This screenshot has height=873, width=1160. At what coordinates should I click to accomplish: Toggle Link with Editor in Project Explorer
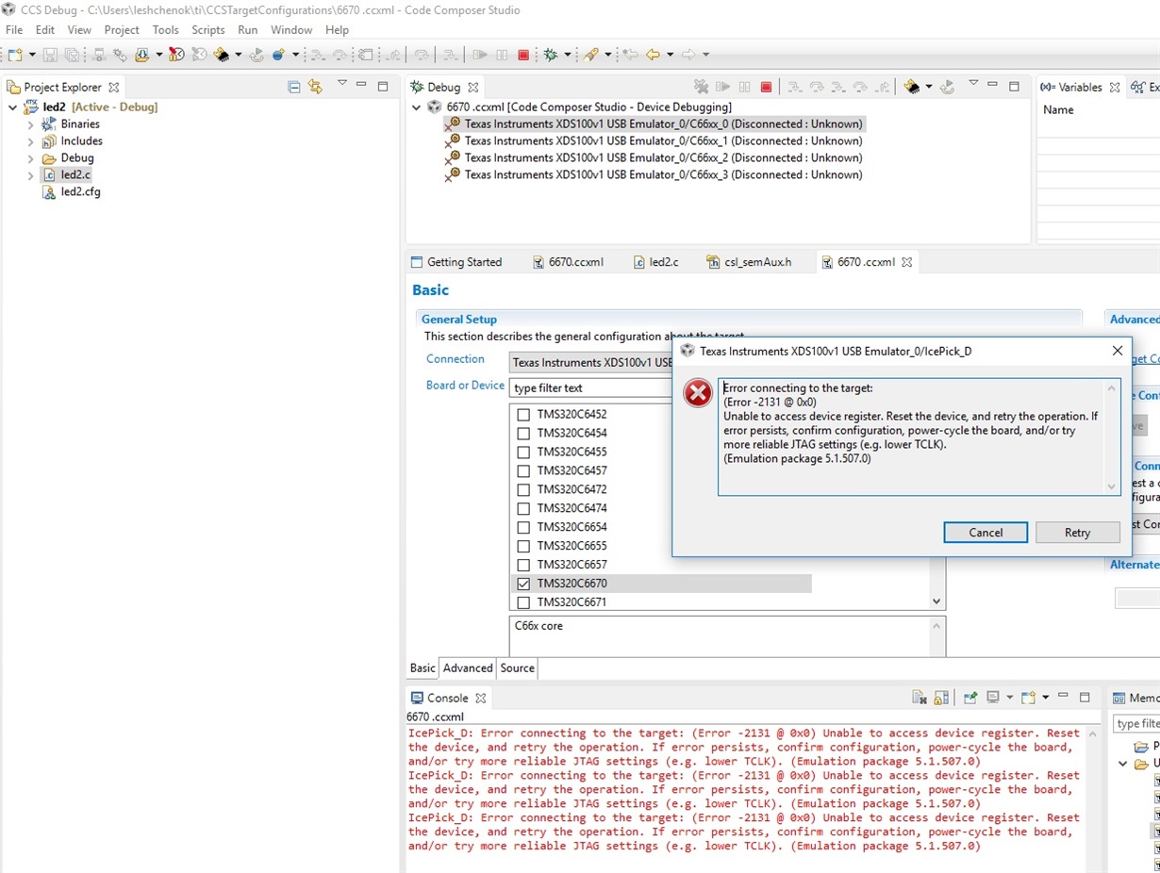click(315, 87)
